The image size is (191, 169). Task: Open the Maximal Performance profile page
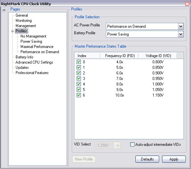pos(37,47)
